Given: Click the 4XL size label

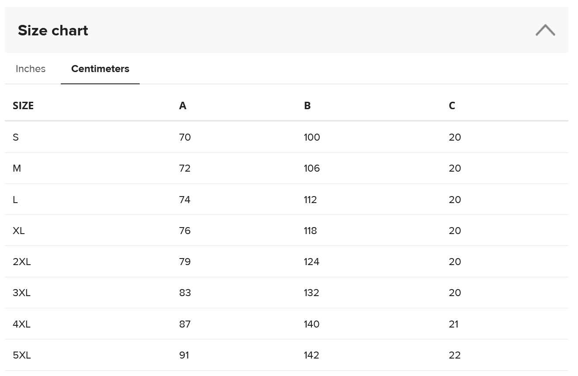Looking at the screenshot, I should (x=22, y=324).
